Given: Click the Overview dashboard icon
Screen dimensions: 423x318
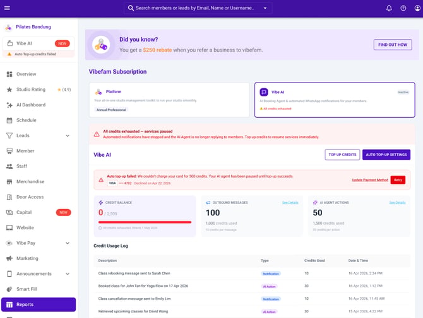Looking at the screenshot, I should (x=9, y=74).
